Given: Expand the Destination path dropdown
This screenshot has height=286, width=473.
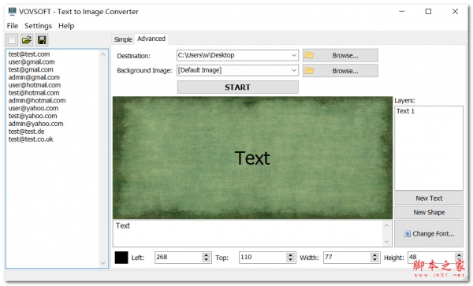Looking at the screenshot, I should [294, 55].
